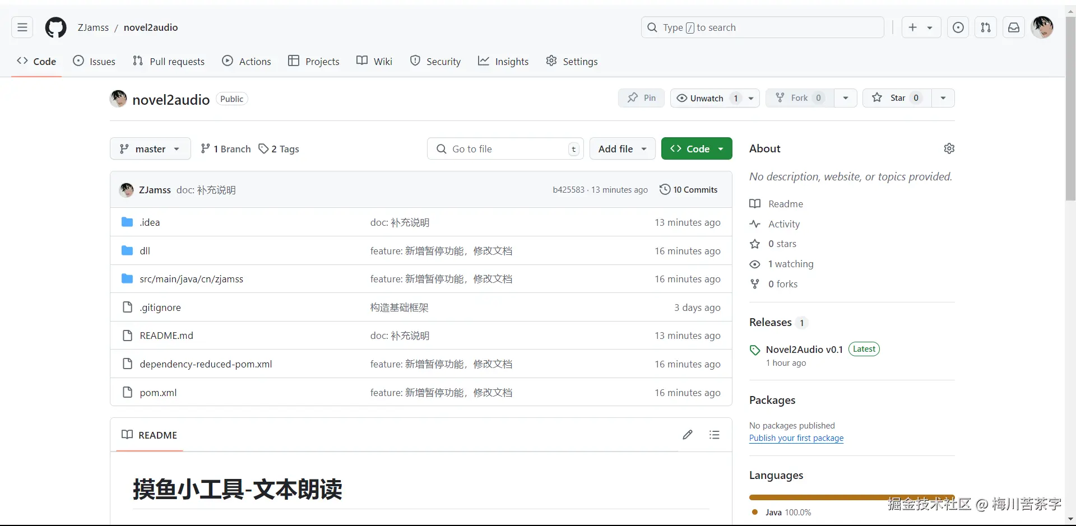Click the Java language bar

tap(852, 497)
